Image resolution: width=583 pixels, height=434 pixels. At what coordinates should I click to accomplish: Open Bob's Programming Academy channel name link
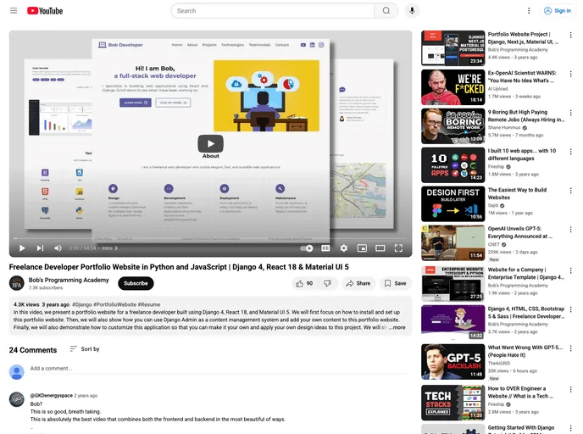69,280
